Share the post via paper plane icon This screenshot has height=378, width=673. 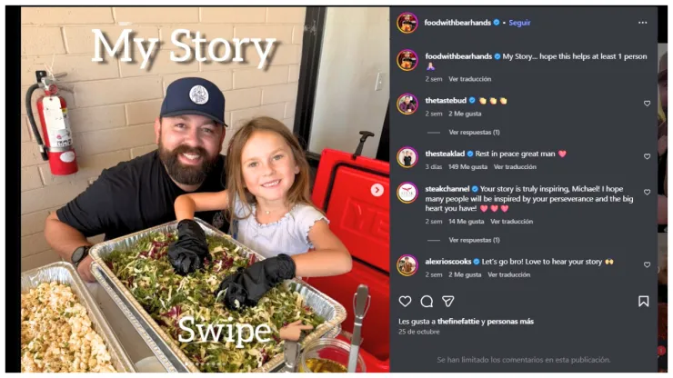(x=448, y=301)
